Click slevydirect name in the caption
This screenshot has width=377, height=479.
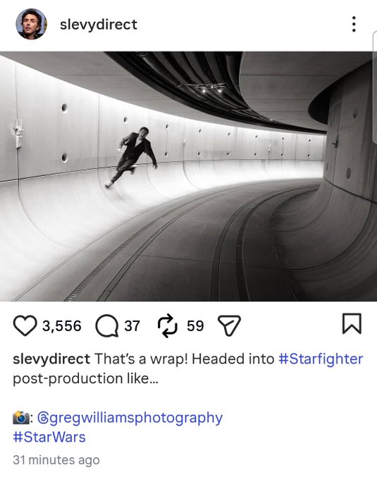point(51,359)
